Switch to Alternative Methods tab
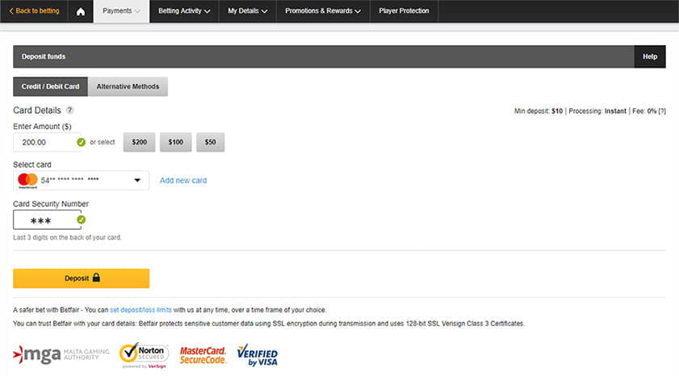The image size is (679, 376). [x=128, y=86]
